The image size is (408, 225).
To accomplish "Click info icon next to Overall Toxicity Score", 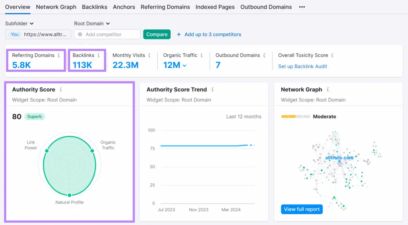I will click(x=332, y=56).
